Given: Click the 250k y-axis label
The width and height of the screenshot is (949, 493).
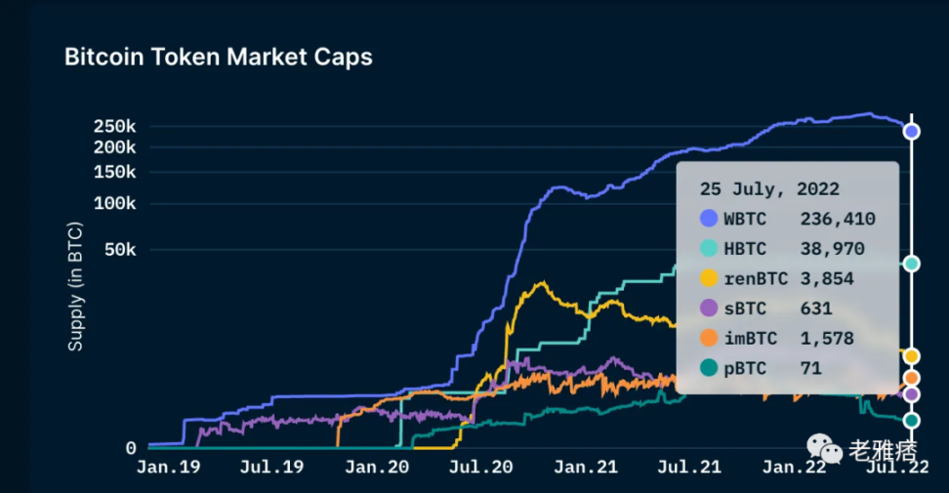Looking at the screenshot, I should (x=114, y=126).
